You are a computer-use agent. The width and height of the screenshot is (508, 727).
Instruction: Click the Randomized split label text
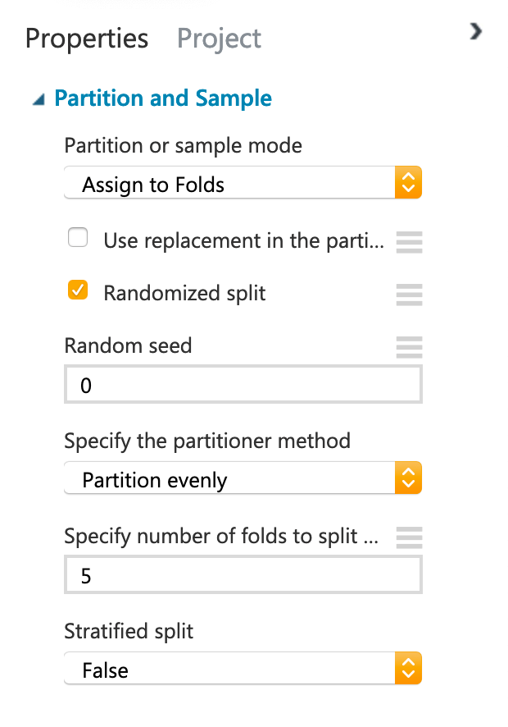[184, 294]
